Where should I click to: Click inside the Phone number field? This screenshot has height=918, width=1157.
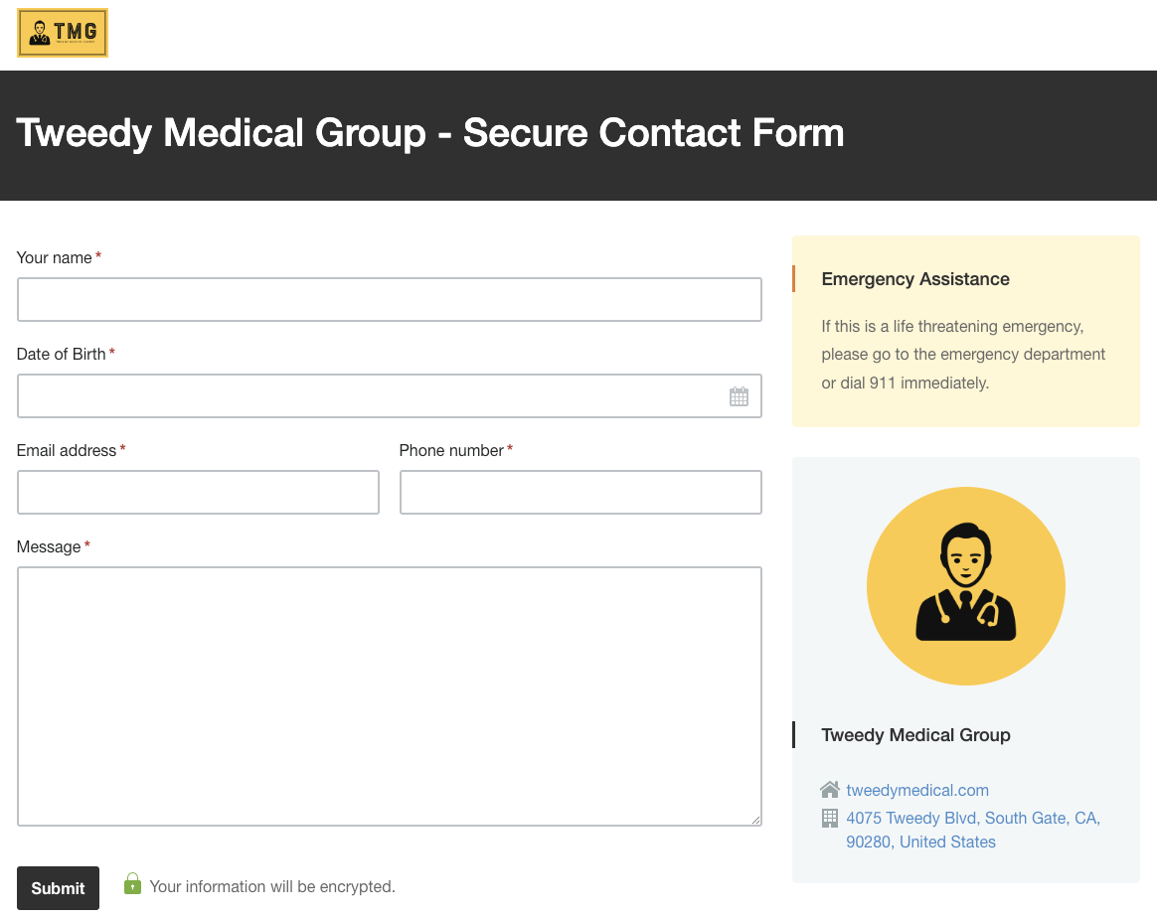[580, 492]
